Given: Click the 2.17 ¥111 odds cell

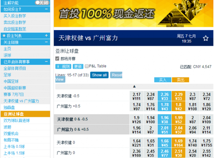Looking at the screenshot, I should pos(136,96).
